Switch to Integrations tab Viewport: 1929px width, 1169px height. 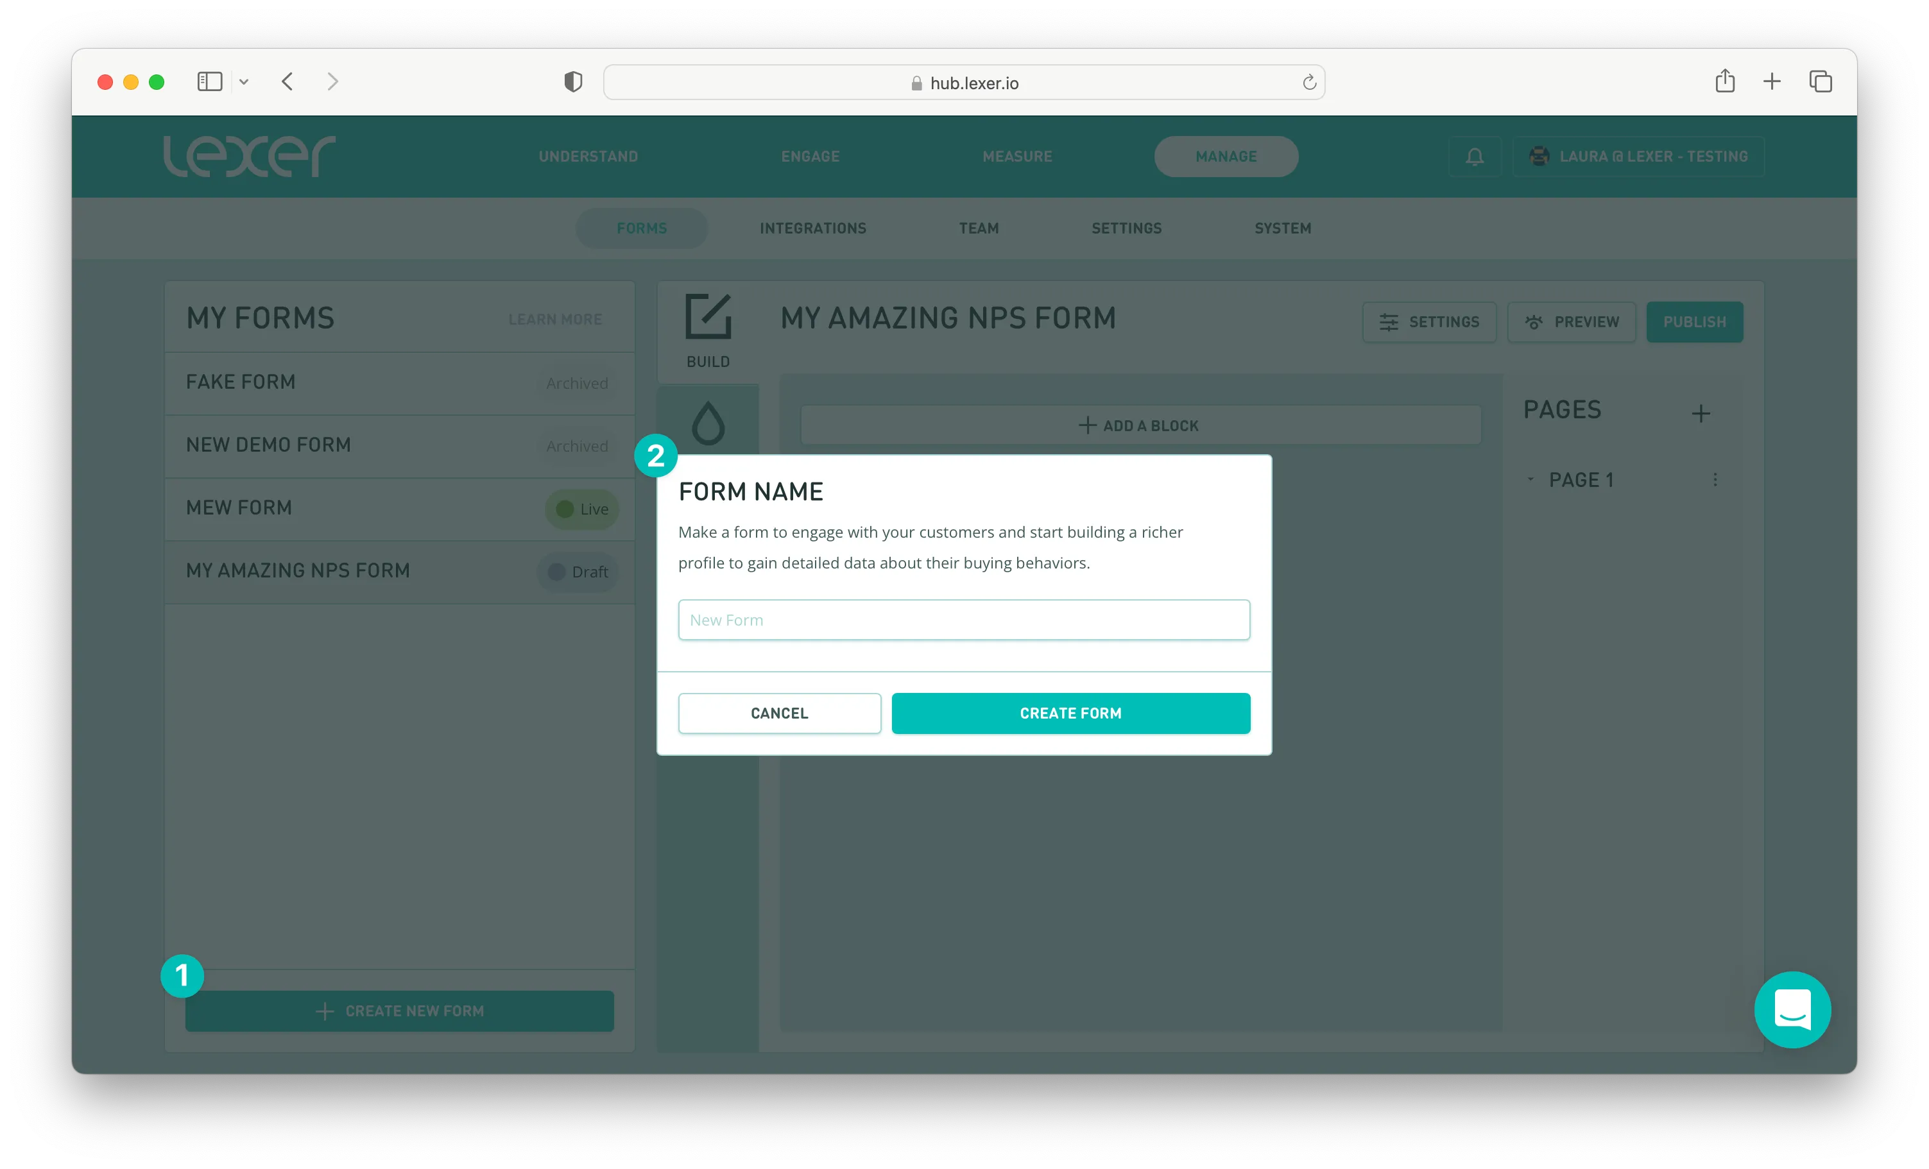click(812, 228)
